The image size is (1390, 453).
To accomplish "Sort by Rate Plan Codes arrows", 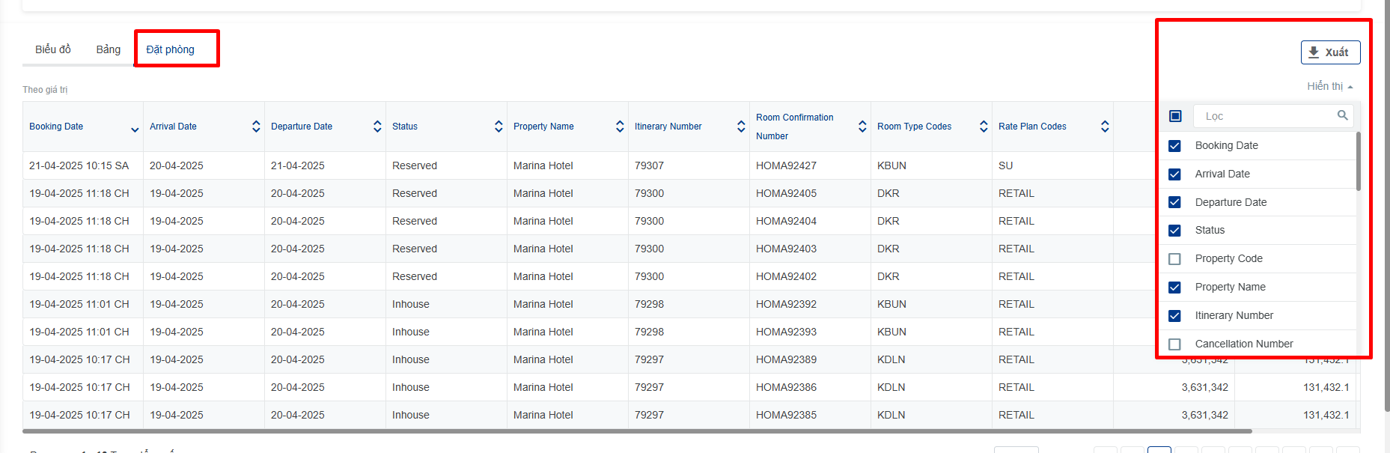I will (1105, 127).
